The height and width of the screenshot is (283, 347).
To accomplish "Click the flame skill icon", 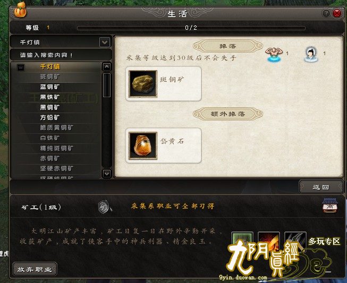I will (x=269, y=241).
